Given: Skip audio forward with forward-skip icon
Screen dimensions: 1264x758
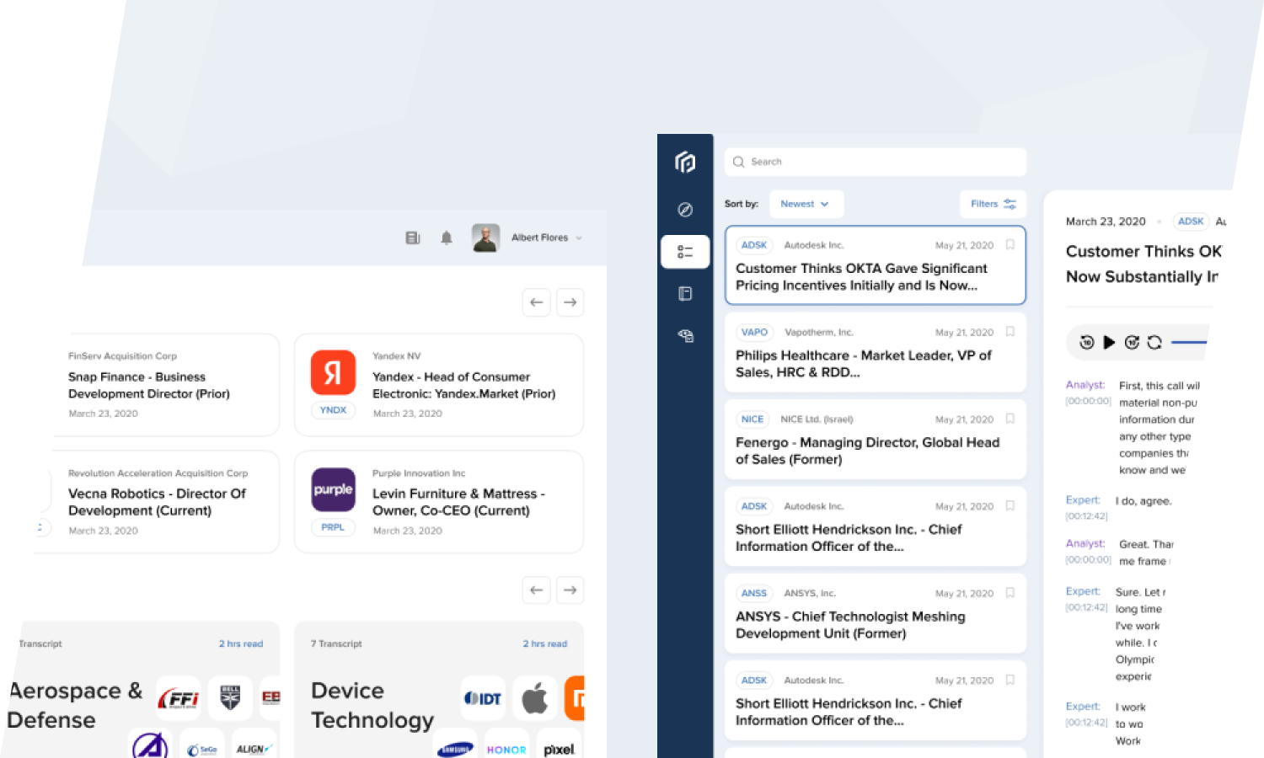Looking at the screenshot, I should click(x=1132, y=342).
